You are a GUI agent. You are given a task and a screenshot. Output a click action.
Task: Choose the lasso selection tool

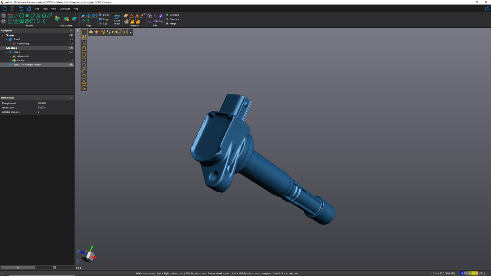(84, 87)
